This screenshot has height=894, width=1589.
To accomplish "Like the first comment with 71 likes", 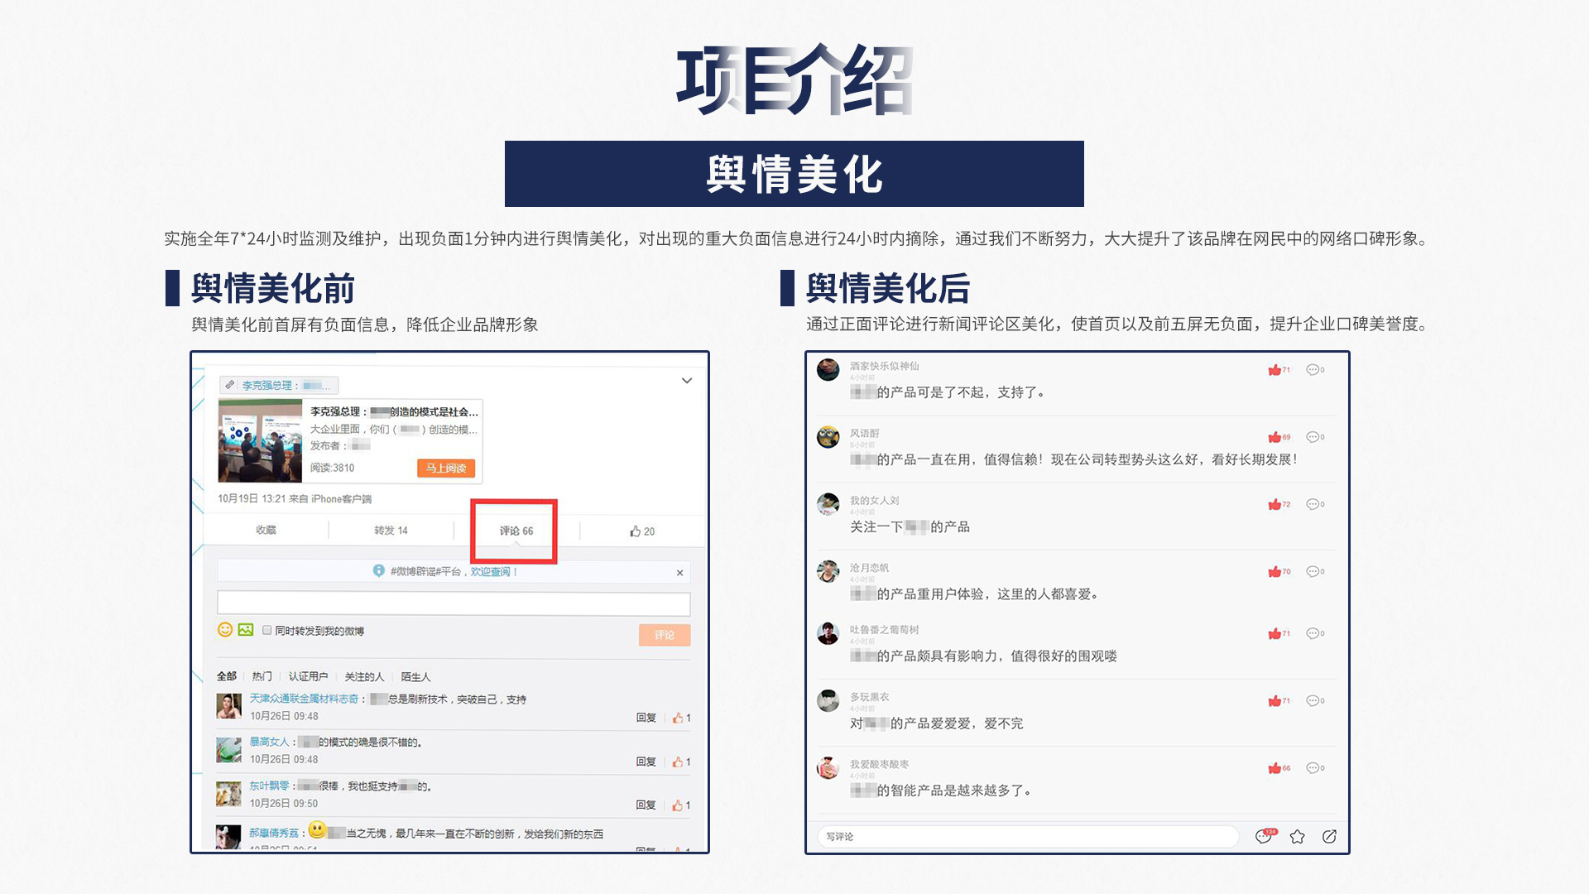I will [x=1275, y=370].
